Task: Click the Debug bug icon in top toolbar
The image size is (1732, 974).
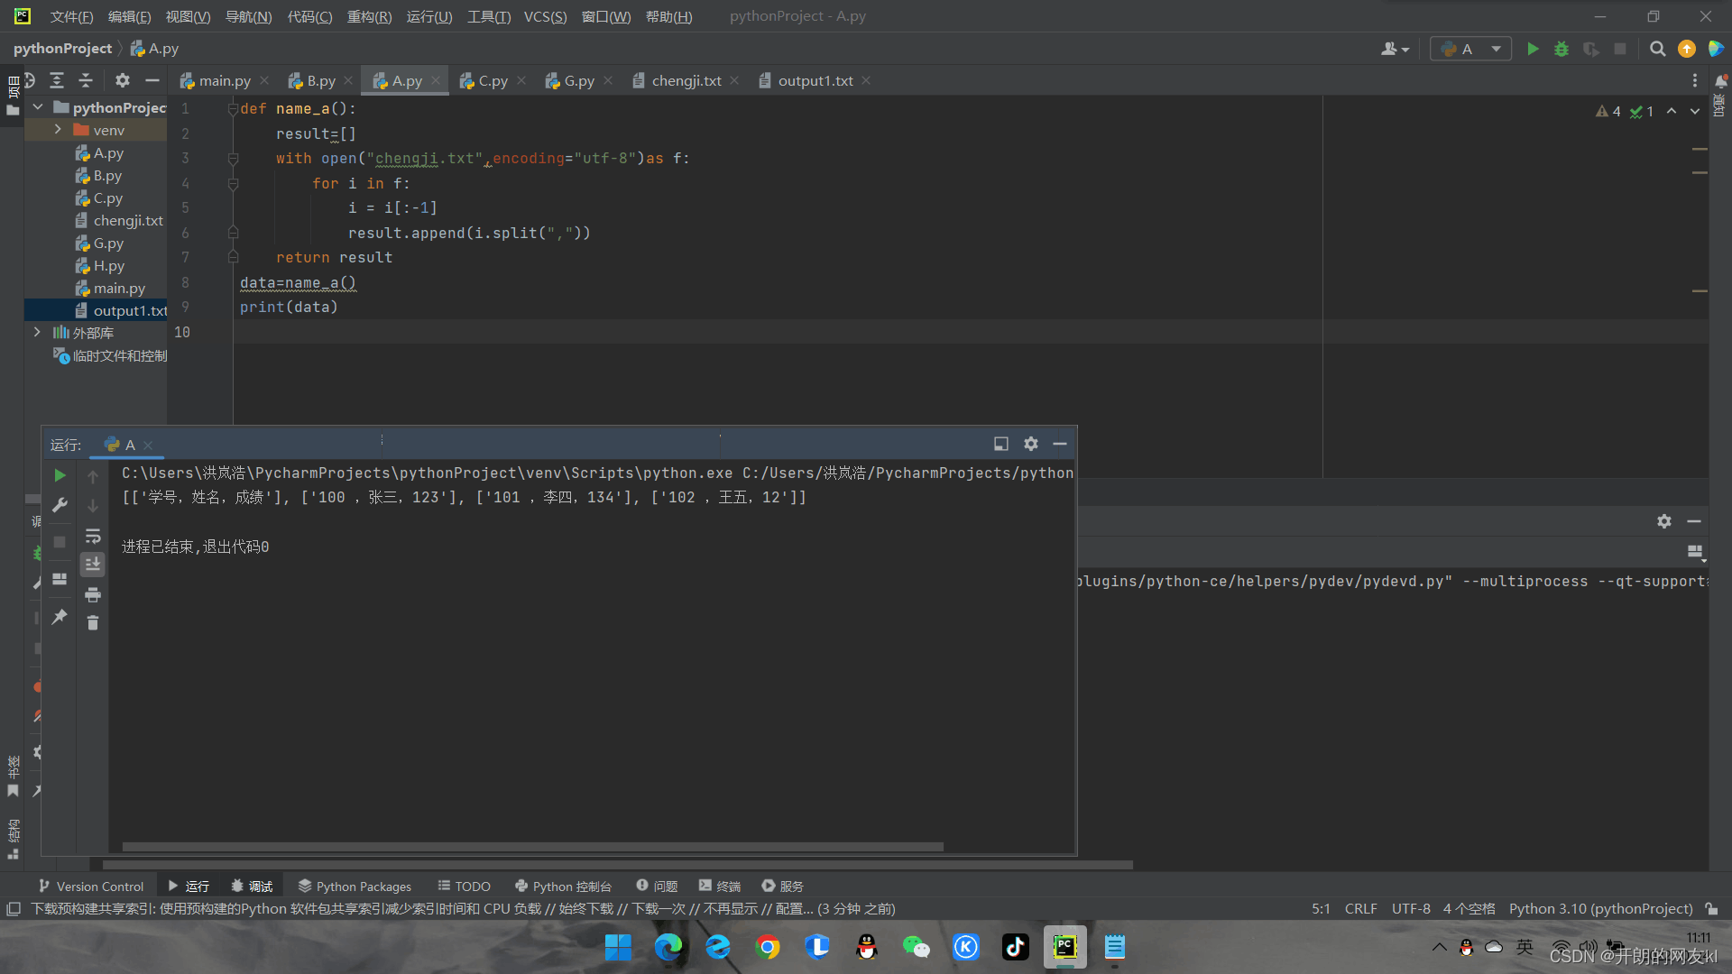Action: tap(1562, 49)
